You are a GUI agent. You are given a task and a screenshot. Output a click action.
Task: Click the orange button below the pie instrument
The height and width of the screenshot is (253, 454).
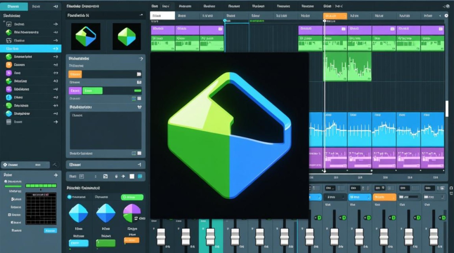132,240
